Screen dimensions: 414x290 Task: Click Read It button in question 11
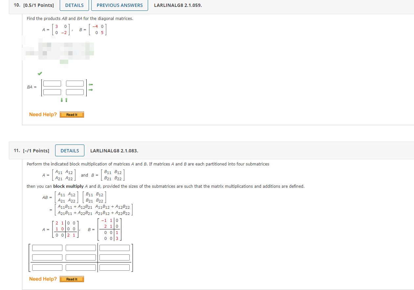72,279
